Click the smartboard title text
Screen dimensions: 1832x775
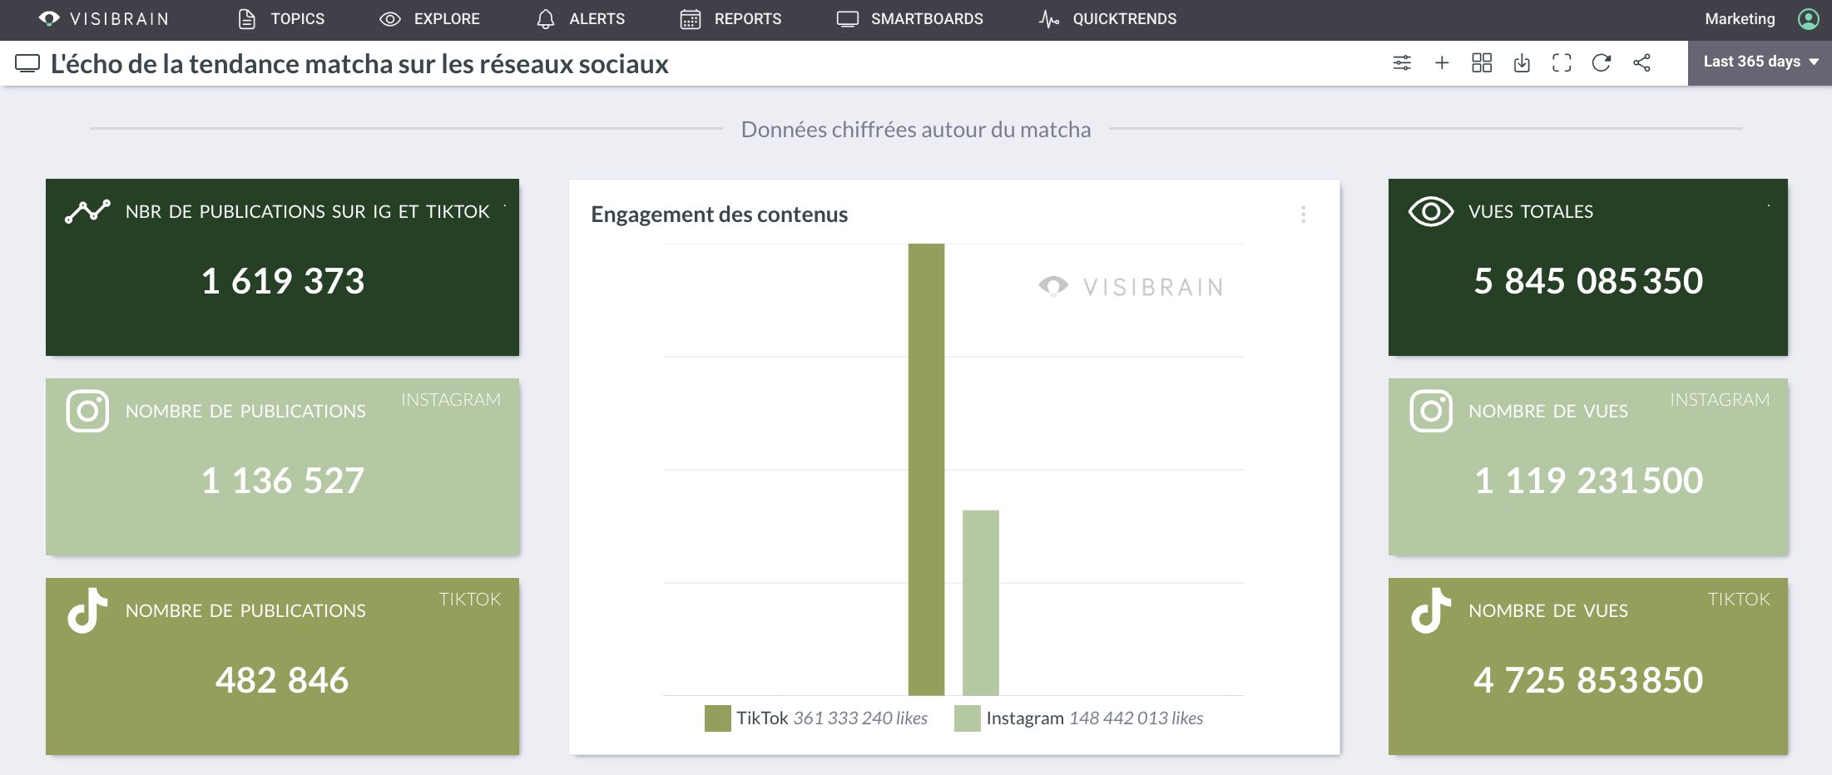tap(359, 63)
